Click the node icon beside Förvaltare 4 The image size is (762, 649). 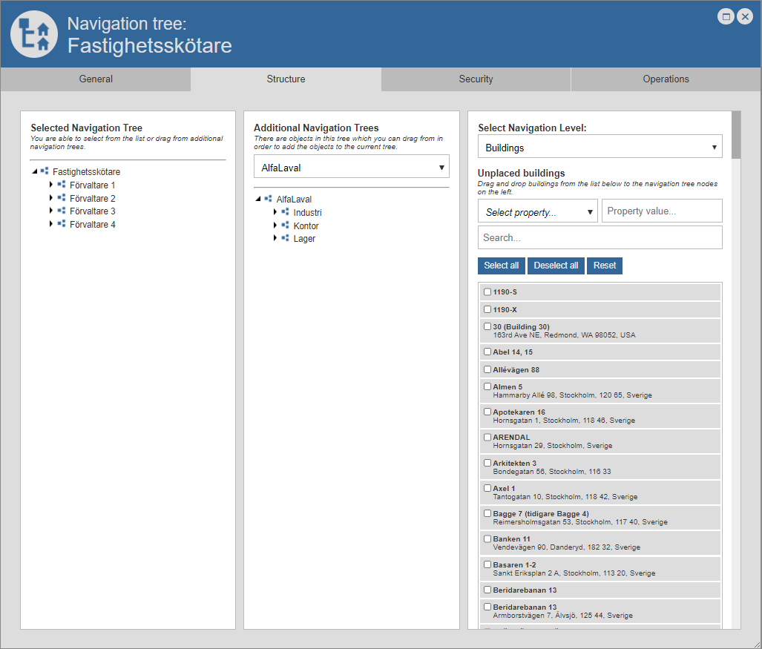coord(62,223)
